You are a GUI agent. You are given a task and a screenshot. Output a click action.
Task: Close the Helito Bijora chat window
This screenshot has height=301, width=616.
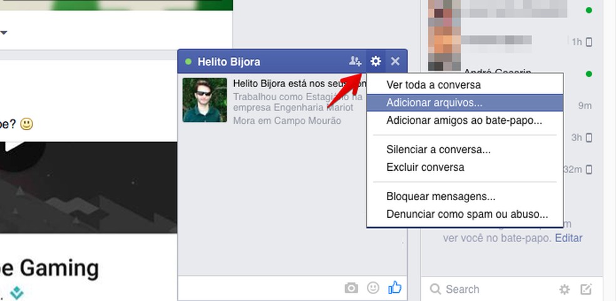coord(395,61)
